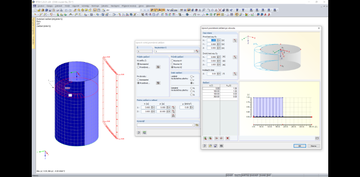
Task: Click the New file icon in toolbar
Action: click(35, 10)
